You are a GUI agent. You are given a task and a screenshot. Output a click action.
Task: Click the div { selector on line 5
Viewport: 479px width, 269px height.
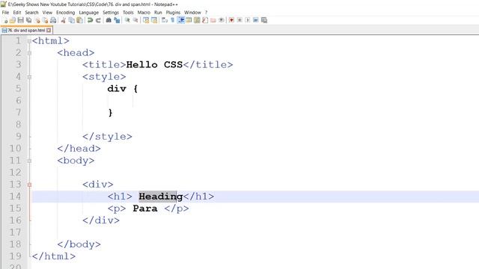[x=123, y=89]
